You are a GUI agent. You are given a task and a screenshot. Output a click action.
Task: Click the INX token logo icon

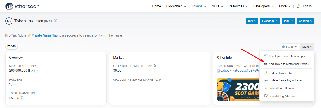[x=9, y=21]
